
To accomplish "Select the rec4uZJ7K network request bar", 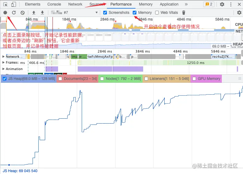I will point(223,57).
